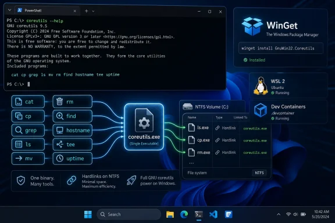Image resolution: width=335 pixels, height=223 pixels.
Task: Open File Explorer from the taskbar
Action: (170, 214)
